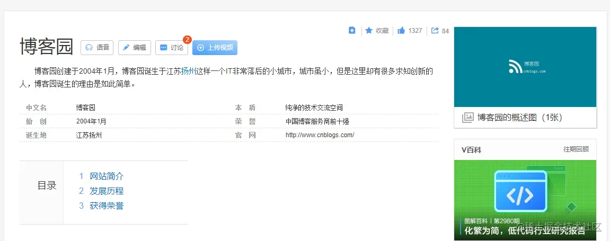Screen dimensions: 610x241
Task: Jump to 获得荣誉 section
Action: click(107, 206)
